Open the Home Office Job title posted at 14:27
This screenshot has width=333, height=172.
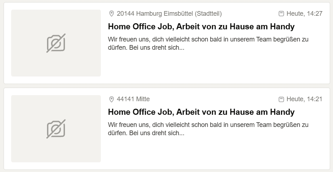(x=201, y=26)
